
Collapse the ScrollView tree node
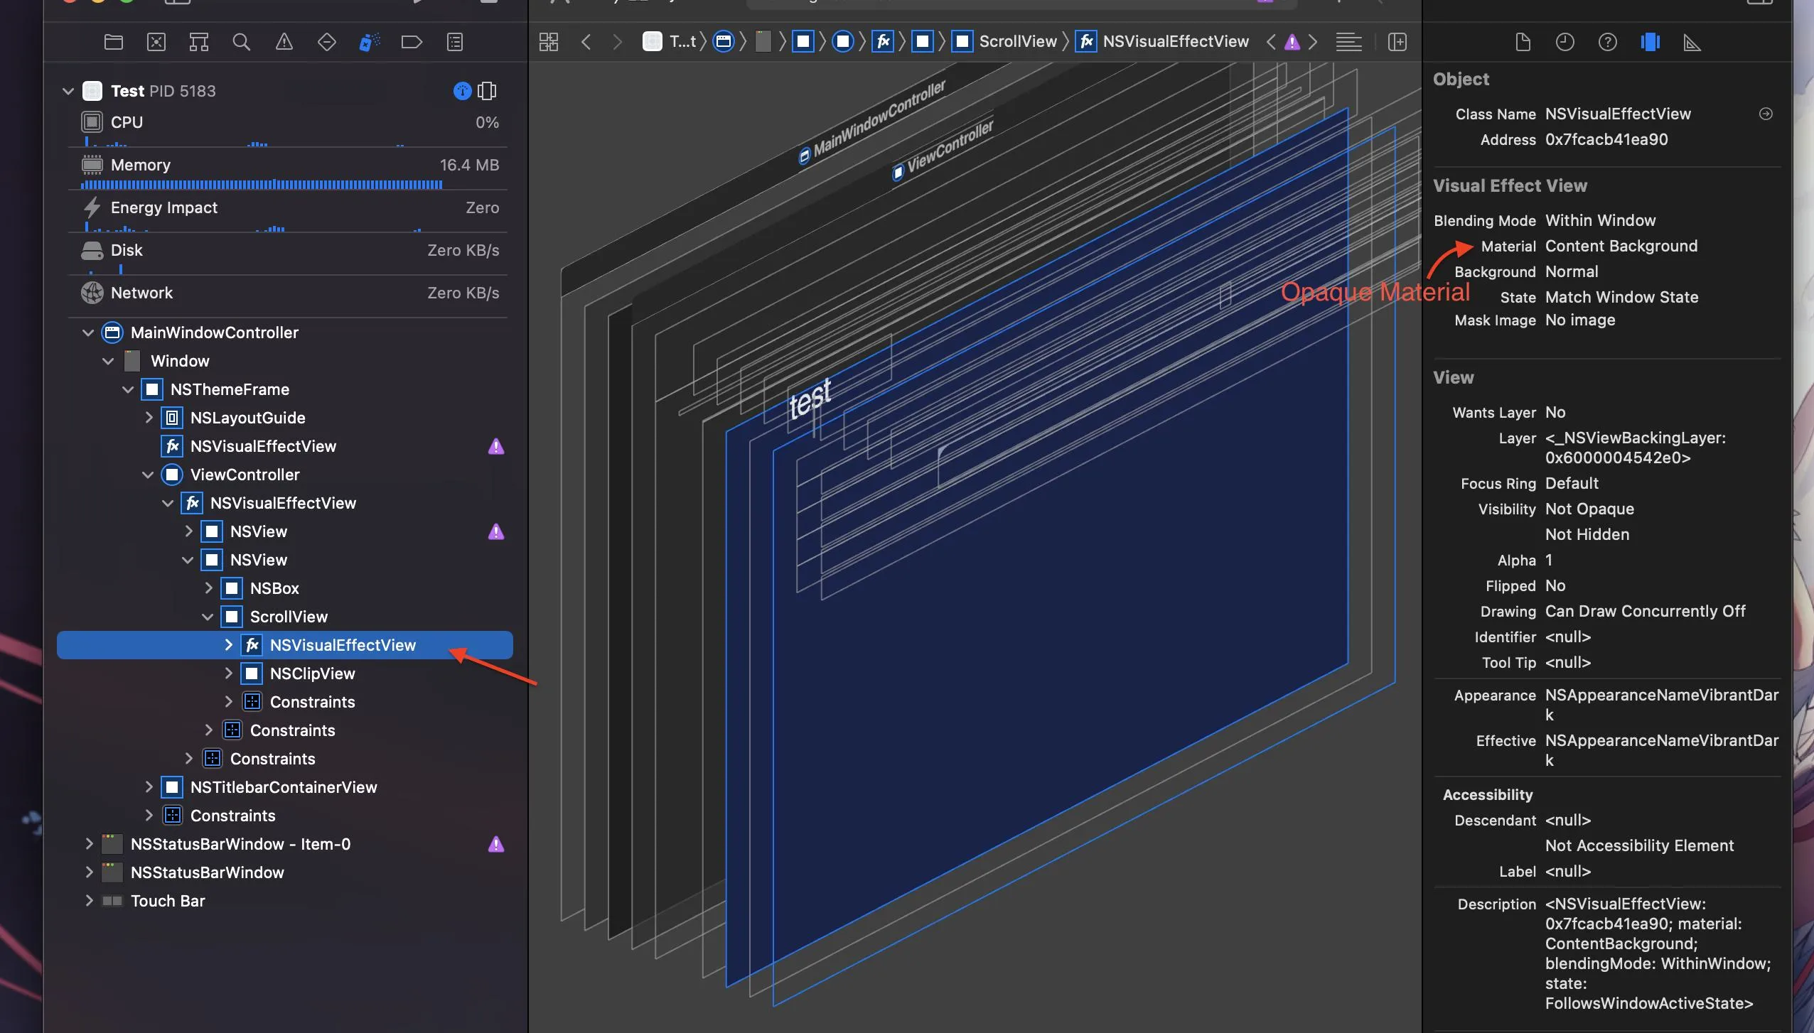(x=208, y=617)
